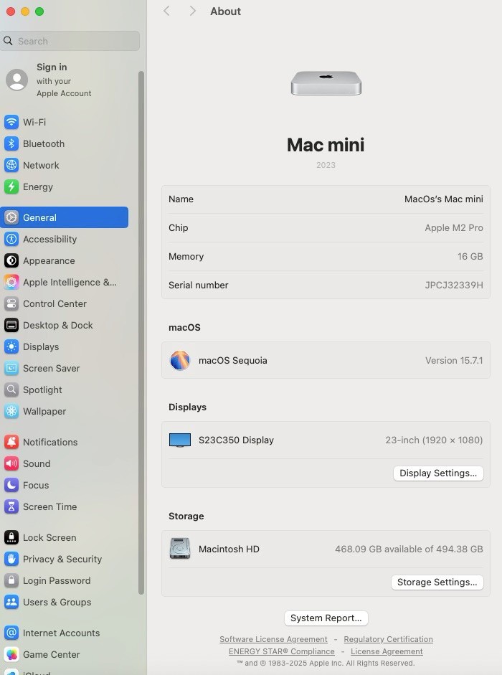502x675 pixels.
Task: Click the Macintosh HD drive icon
Action: click(x=180, y=549)
